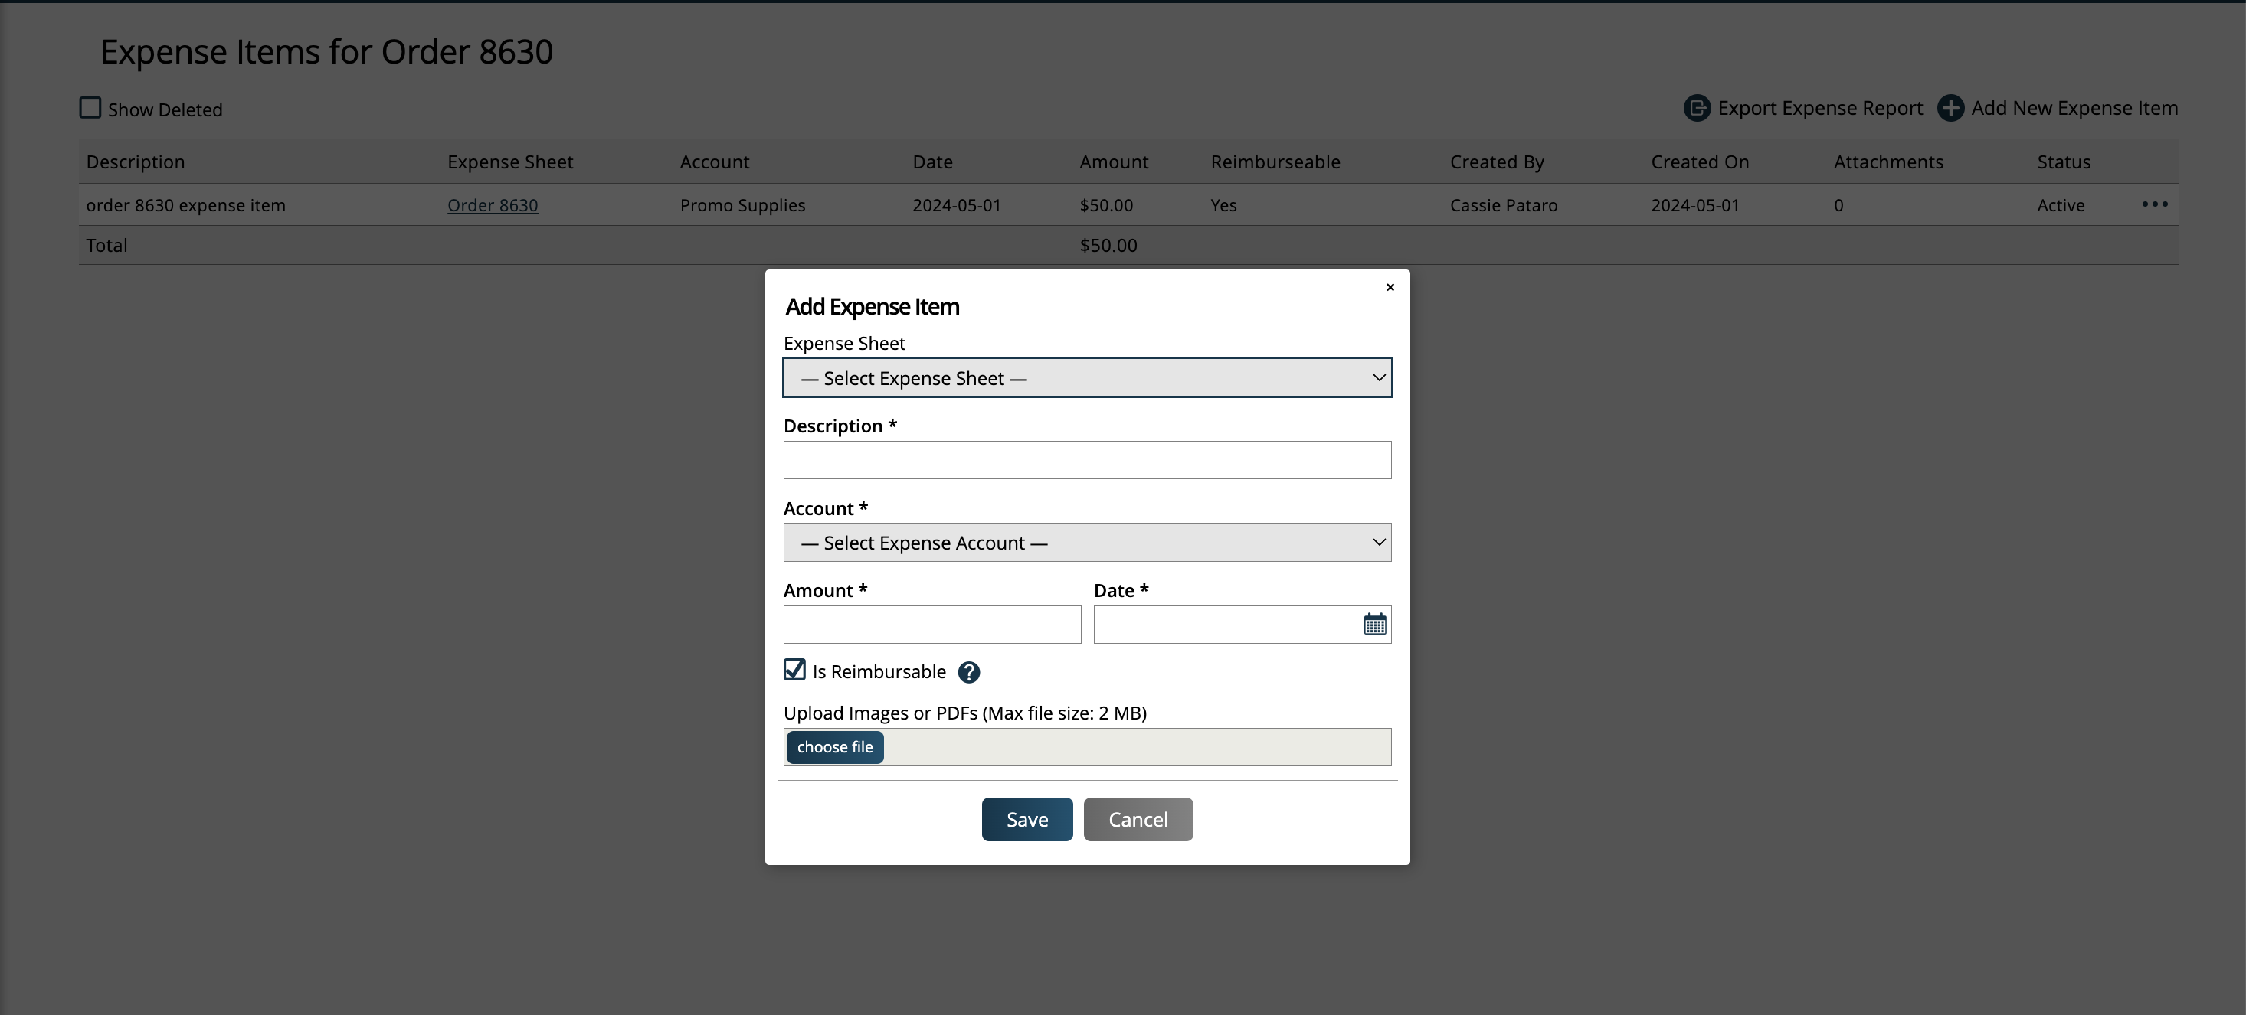Toggle the Show Deleted checkbox
2246x1015 pixels.
click(90, 108)
